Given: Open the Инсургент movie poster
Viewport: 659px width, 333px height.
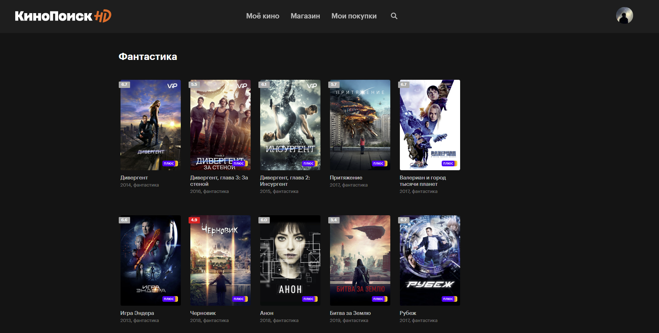Looking at the screenshot, I should click(x=290, y=125).
